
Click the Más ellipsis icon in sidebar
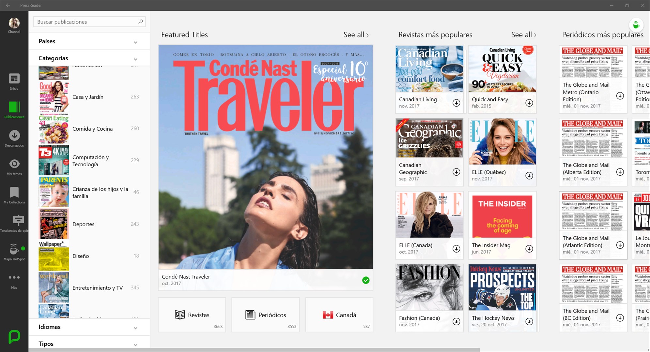tap(14, 277)
